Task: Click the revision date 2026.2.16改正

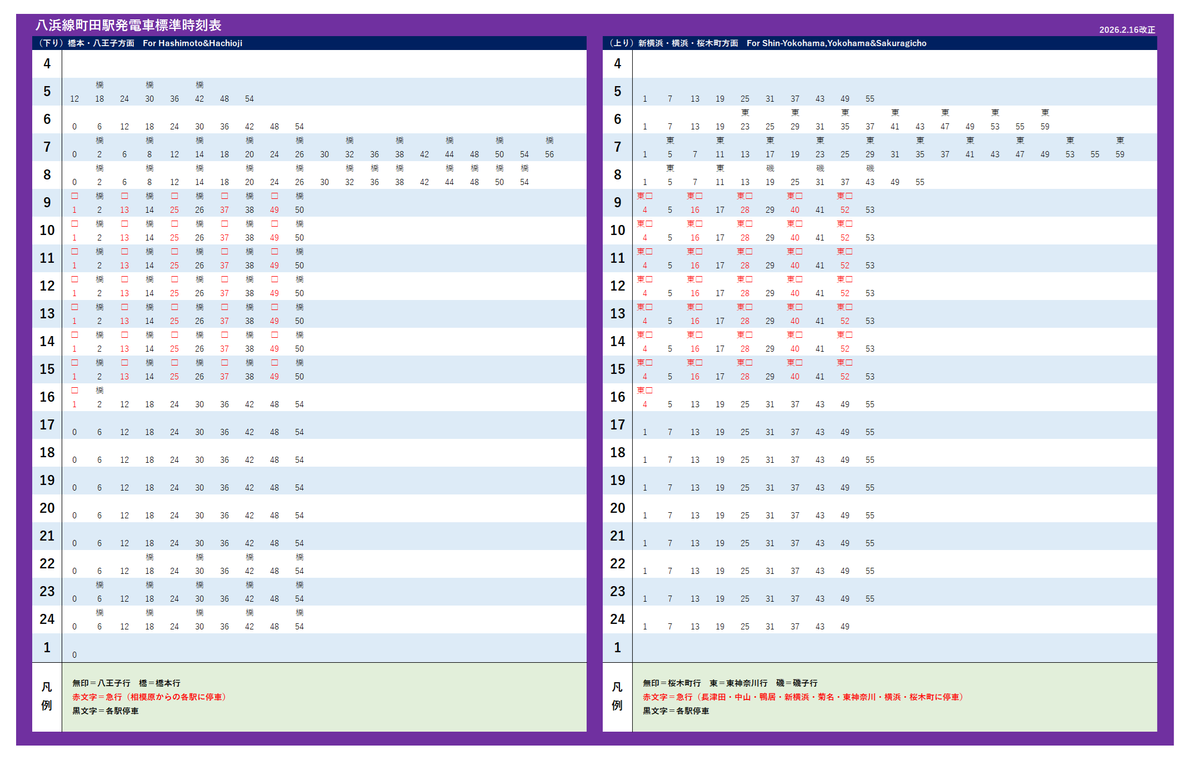Action: pyautogui.click(x=1127, y=30)
